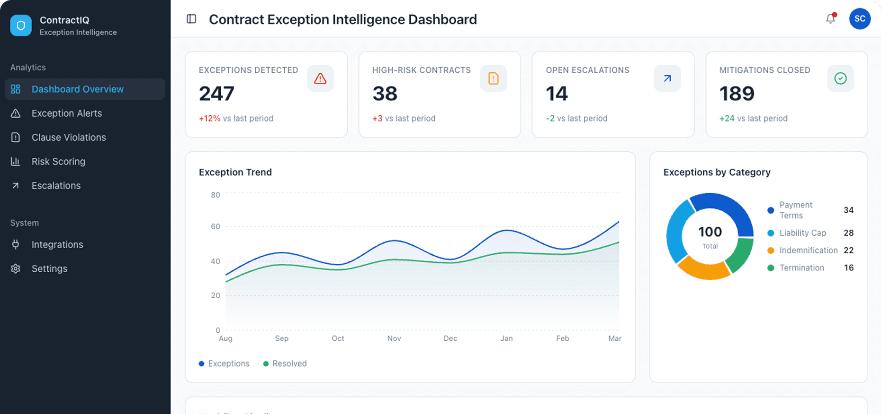Open the SC user avatar menu
The image size is (881, 414).
[x=860, y=19]
